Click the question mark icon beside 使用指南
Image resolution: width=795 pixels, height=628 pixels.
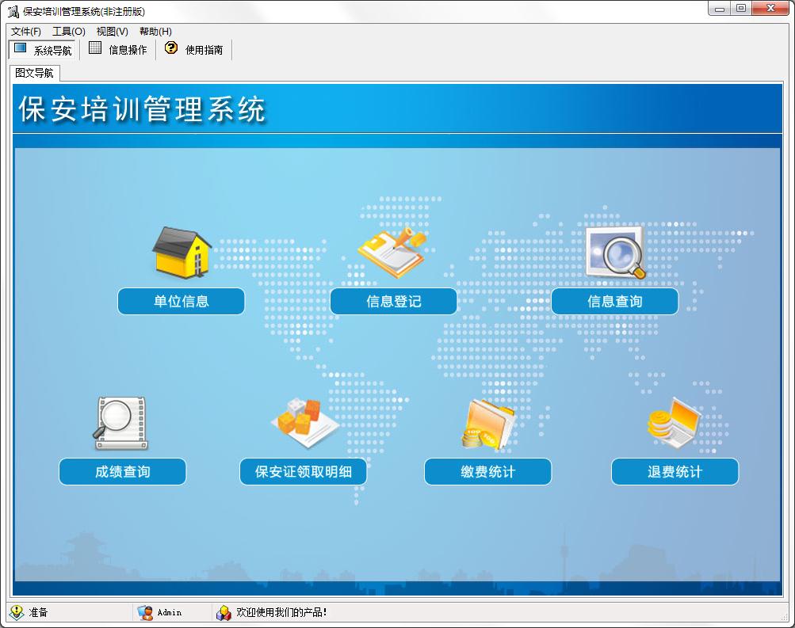tap(171, 48)
